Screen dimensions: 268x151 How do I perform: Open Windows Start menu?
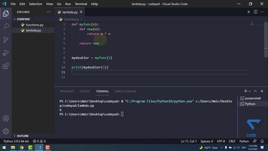[4, 147]
